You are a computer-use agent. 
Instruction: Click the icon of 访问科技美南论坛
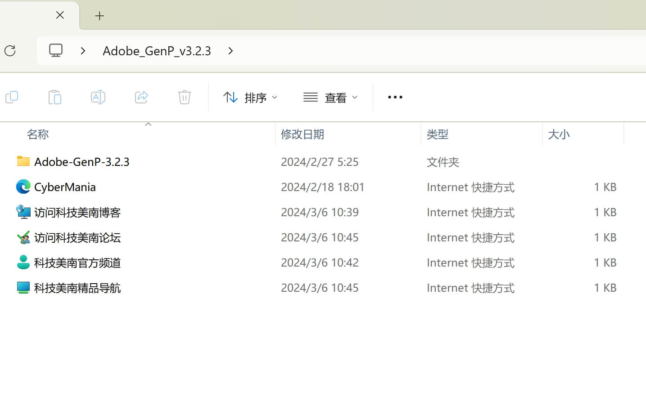23,237
